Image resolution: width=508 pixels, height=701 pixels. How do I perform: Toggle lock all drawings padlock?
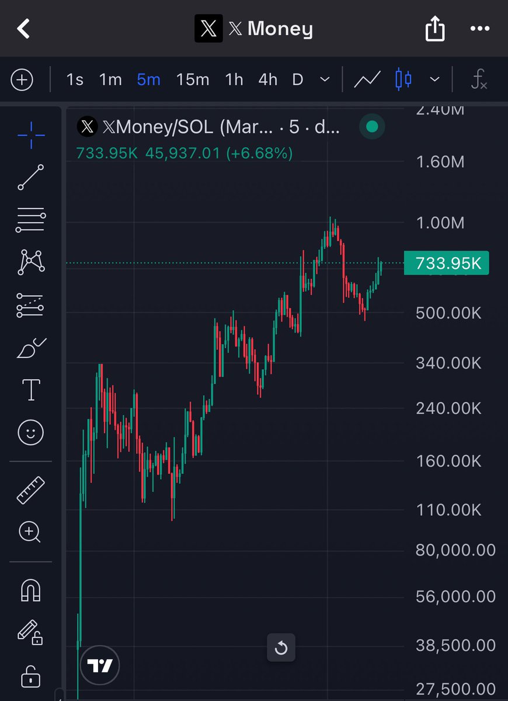click(x=31, y=676)
